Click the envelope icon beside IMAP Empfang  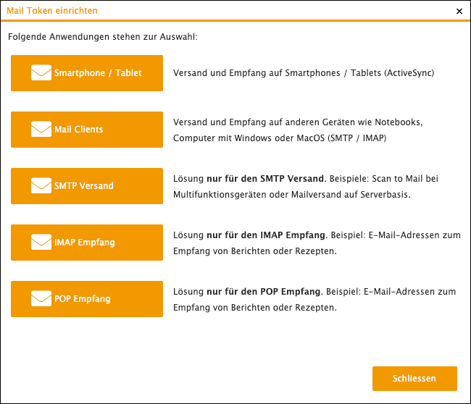(x=41, y=242)
